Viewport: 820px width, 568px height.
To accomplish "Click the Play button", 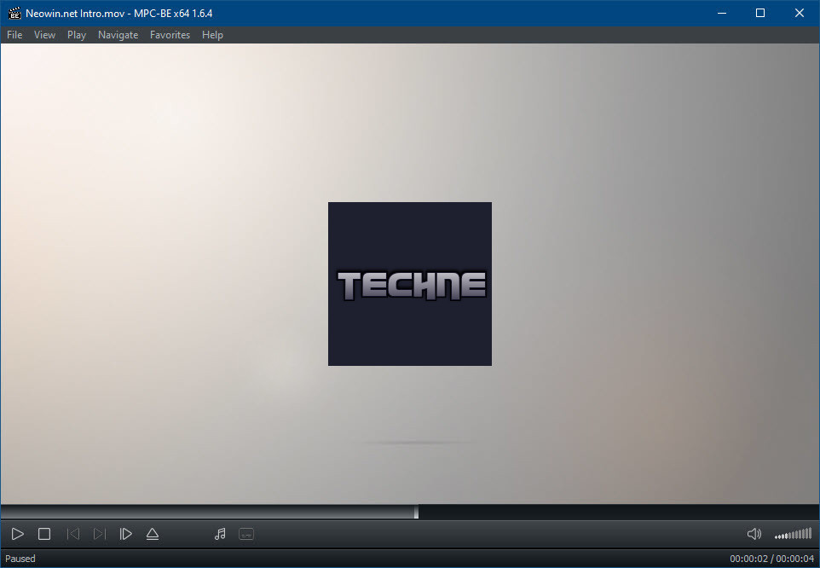I will point(17,534).
